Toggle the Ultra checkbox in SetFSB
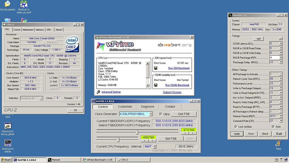Viewport: 289px width, 163px height. coord(161,114)
